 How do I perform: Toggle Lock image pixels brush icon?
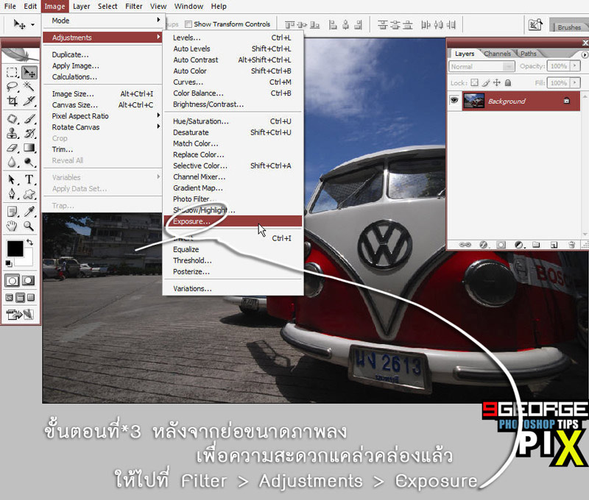point(486,82)
